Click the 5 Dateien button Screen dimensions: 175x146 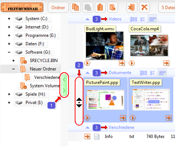tap(167, 7)
